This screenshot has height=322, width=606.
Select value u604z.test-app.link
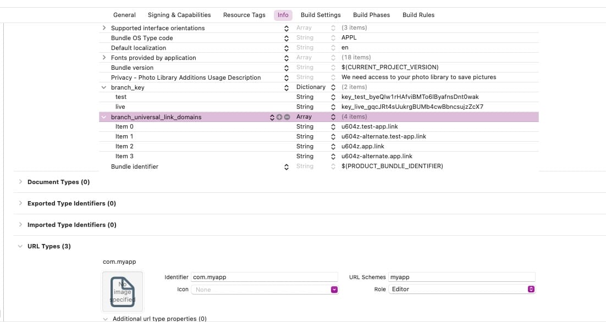click(370, 126)
